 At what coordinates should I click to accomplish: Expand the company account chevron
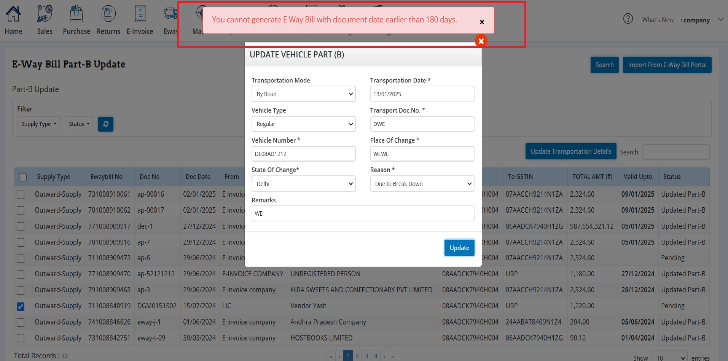(721, 19)
